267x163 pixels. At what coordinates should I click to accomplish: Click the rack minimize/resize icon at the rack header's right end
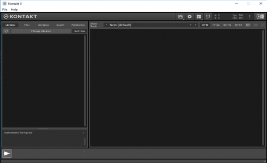pos(262,25)
